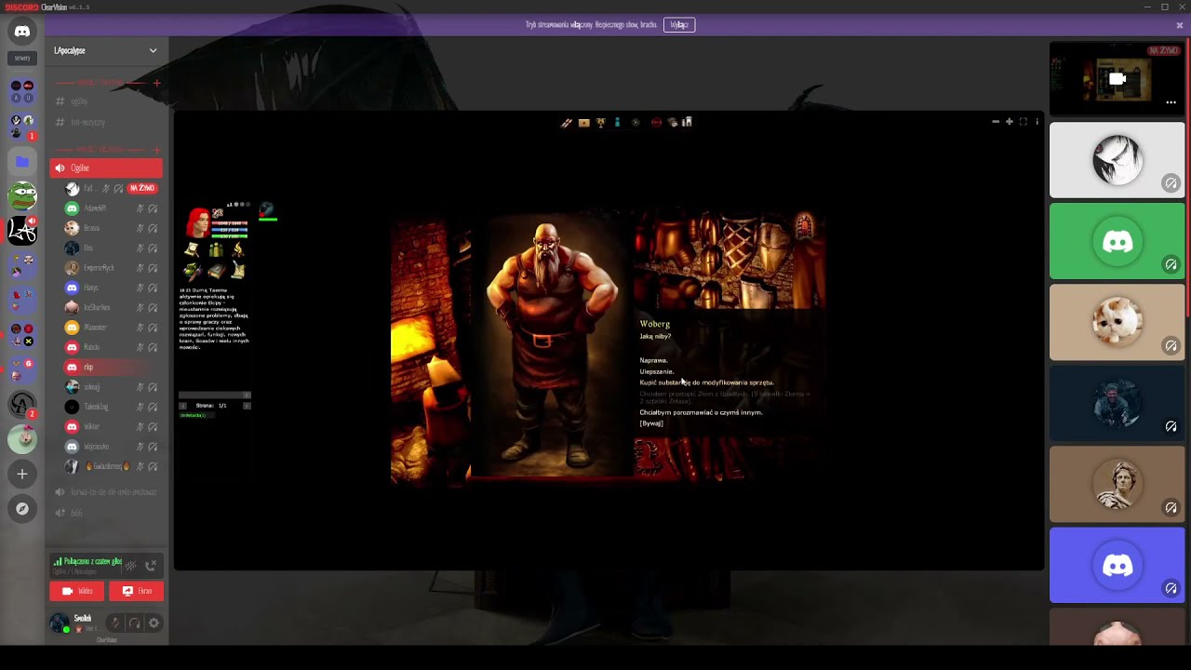Viewport: 1191px width, 670px height.
Task: Expand the LApocalypse server dropdown
Action: click(154, 50)
